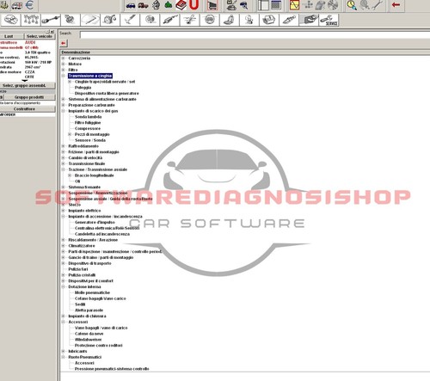Click the red back arrow in top toolbar
Viewport: 430px width, 381px height.
click(x=396, y=4)
